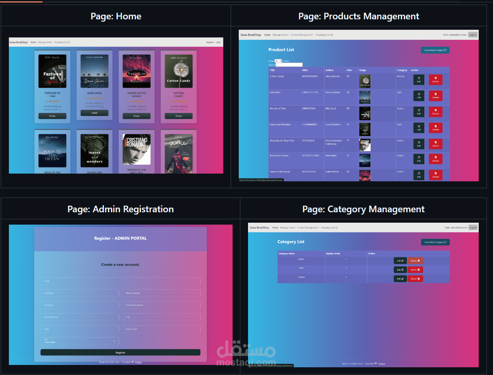Delete the Rock in the Ocean product
Viewport: 493px width, 375px height.
(x=435, y=159)
